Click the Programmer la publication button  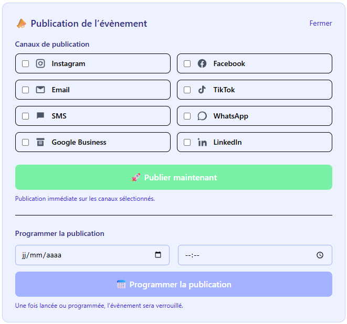[x=173, y=284]
